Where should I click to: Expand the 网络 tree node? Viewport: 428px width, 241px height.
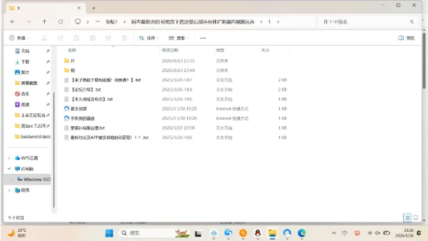point(9,190)
